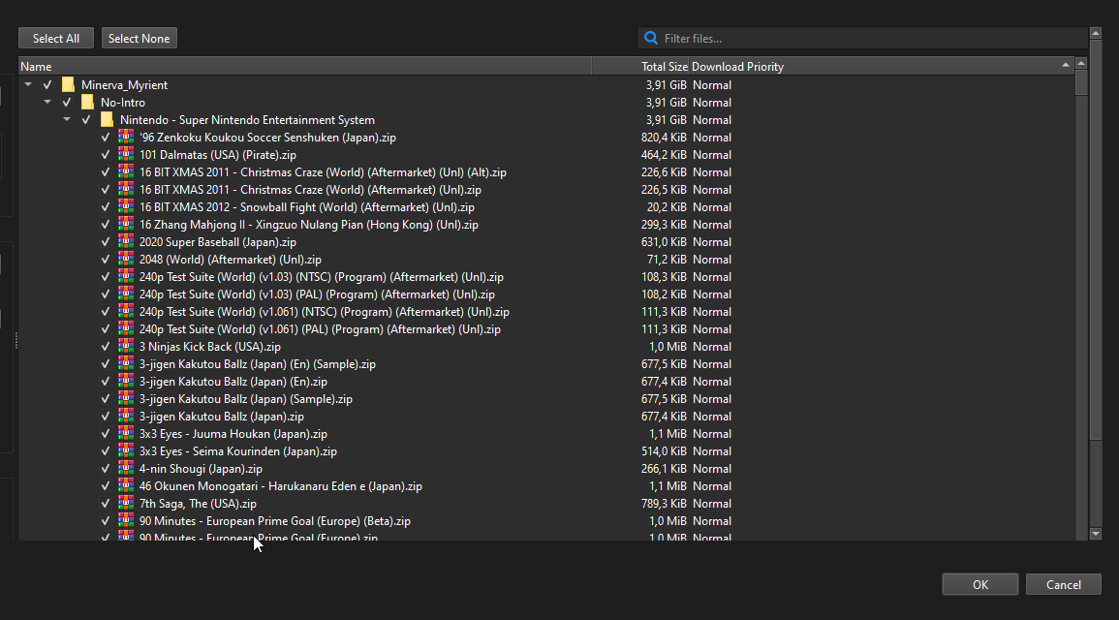Viewport: 1119px width, 620px height.
Task: Change Normal priority of Minerva_Myrient row
Action: coord(711,85)
